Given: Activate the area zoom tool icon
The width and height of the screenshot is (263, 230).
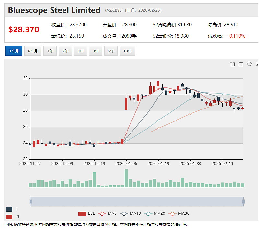Looking at the screenshot, I should (x=232, y=64).
